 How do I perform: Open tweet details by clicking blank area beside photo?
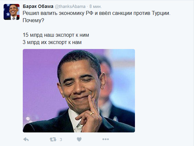click(x=163, y=91)
